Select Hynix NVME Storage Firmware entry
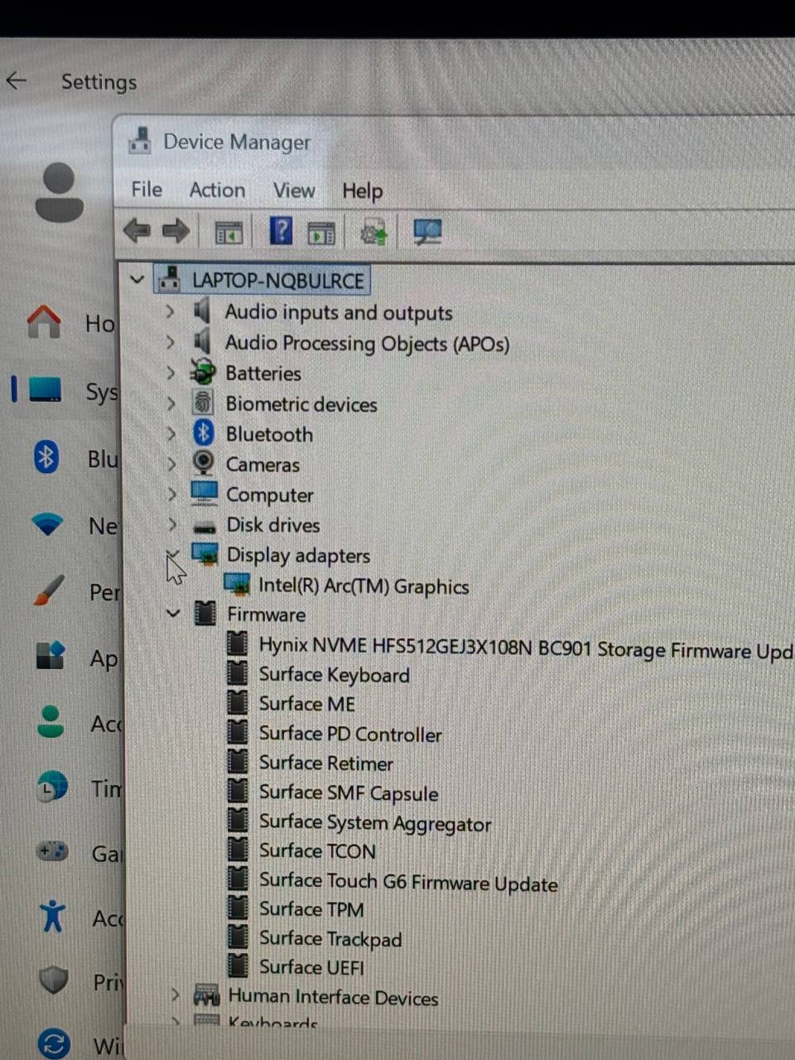This screenshot has width=795, height=1060. pyautogui.click(x=526, y=648)
